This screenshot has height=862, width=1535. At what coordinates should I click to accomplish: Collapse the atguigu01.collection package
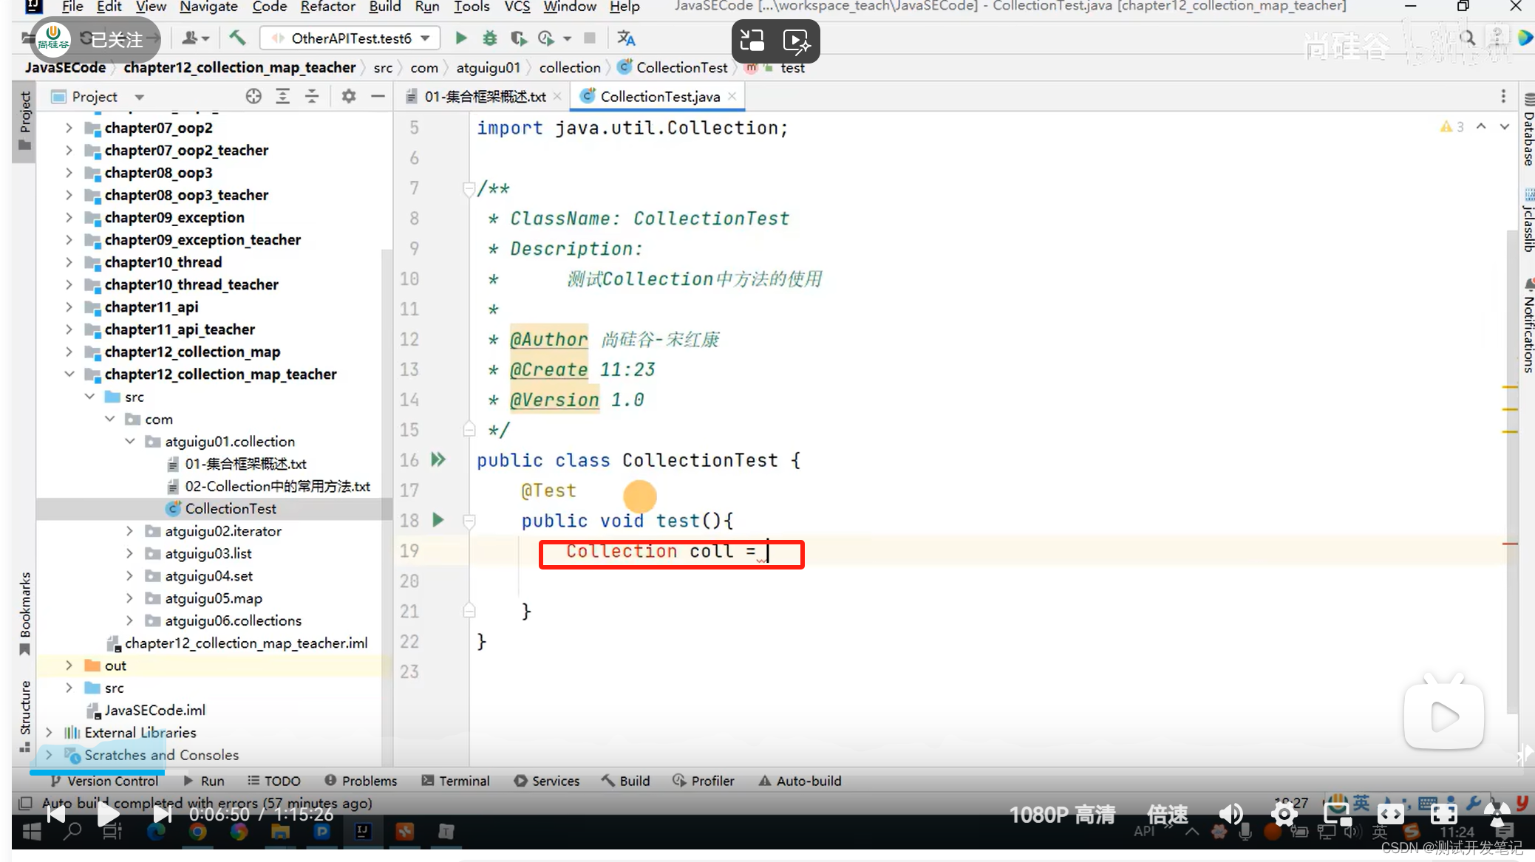click(130, 442)
